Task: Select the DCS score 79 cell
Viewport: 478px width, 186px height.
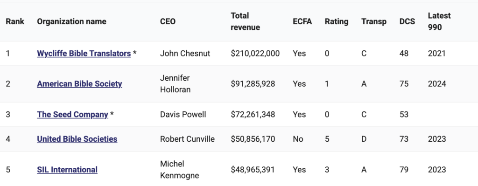Action: click(404, 170)
